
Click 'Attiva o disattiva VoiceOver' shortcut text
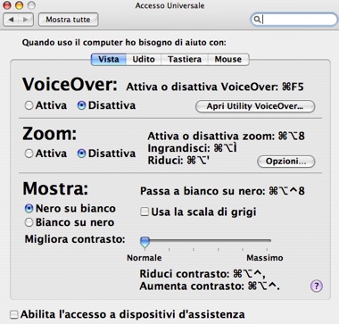coord(215,87)
